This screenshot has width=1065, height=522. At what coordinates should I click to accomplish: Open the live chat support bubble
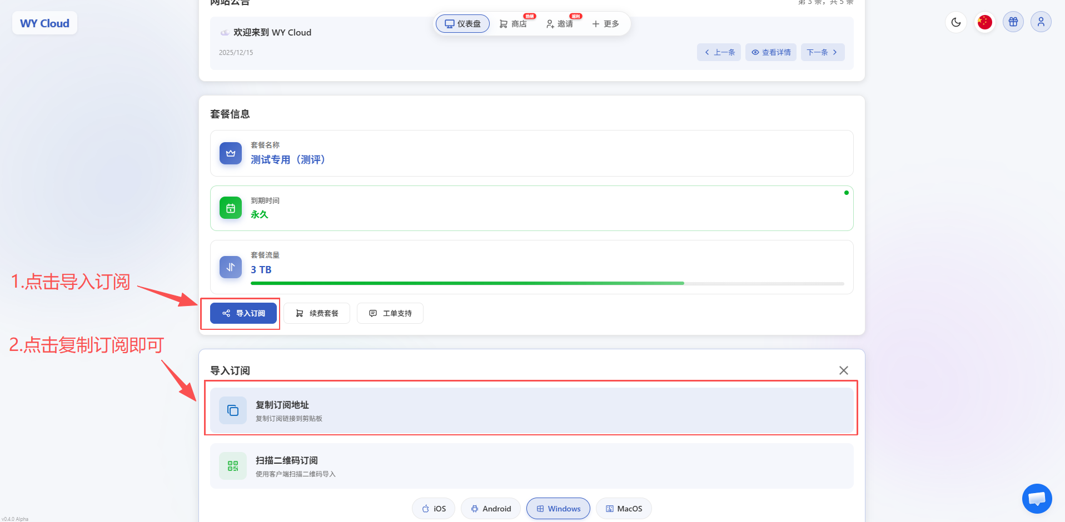[1037, 499]
